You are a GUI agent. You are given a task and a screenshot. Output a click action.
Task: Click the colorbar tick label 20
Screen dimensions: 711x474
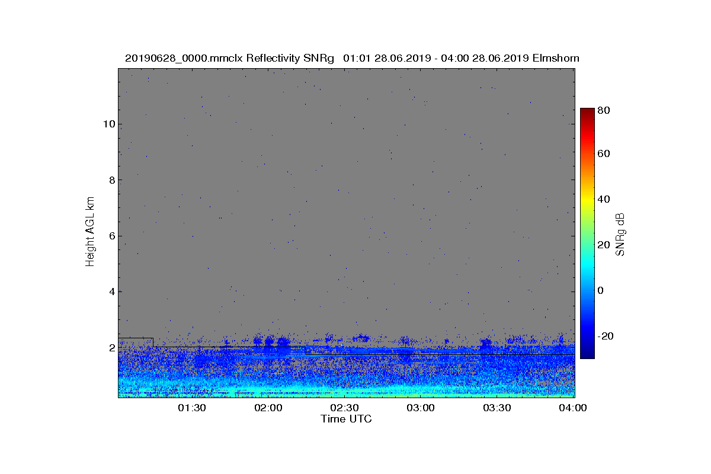604,245
